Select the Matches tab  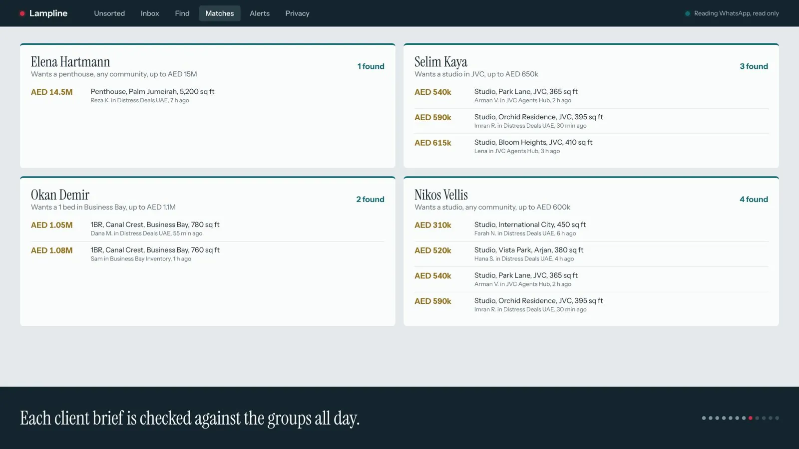[220, 13]
